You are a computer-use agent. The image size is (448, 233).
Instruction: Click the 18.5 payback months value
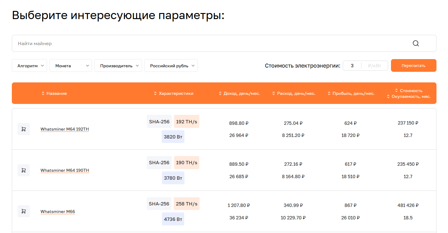(408, 218)
